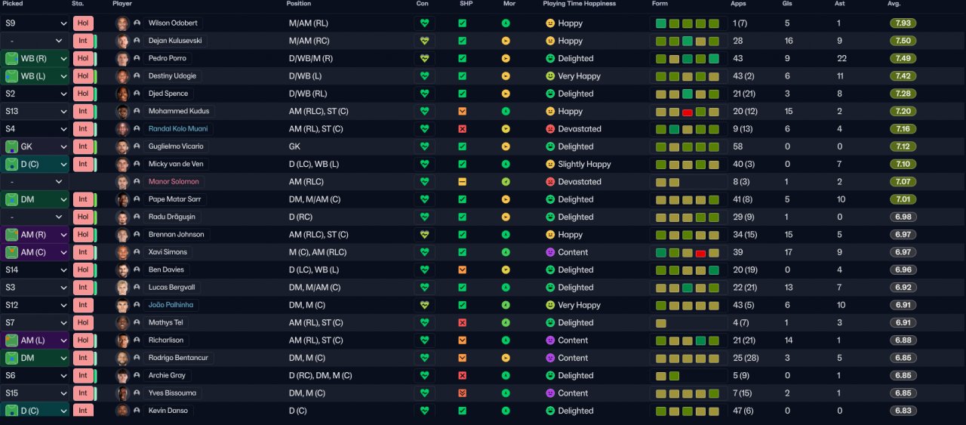Image resolution: width=966 pixels, height=425 pixels.
Task: Open João Palhinha's player name link
Action: [x=171, y=305]
